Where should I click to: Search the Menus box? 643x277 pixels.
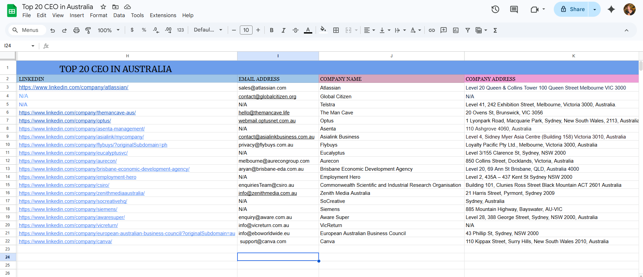click(x=27, y=30)
